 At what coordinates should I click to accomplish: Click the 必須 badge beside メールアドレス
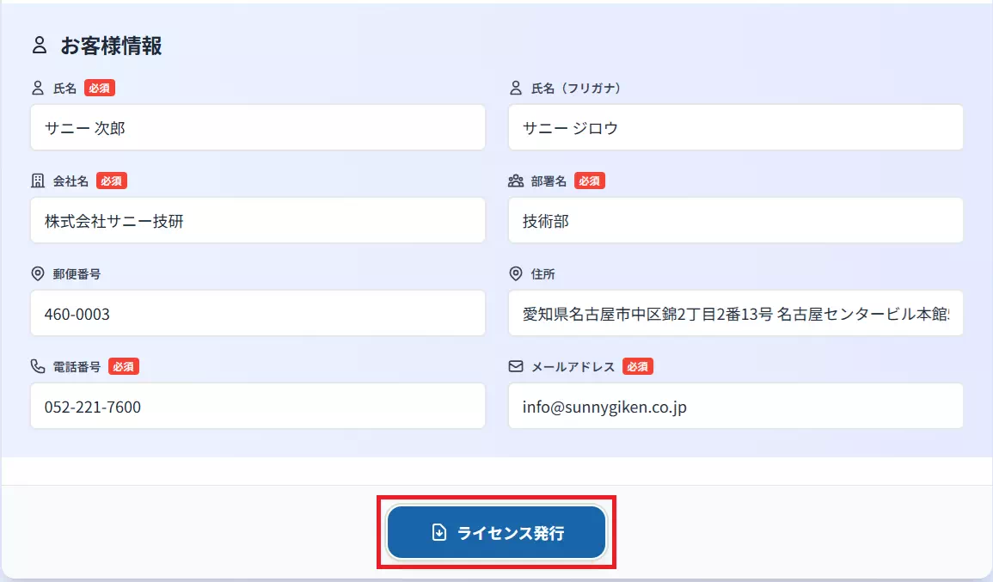(x=638, y=366)
